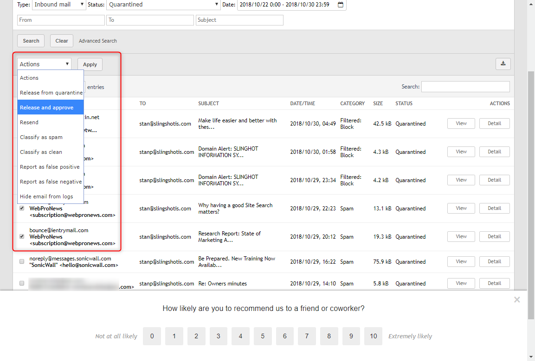Collapse the Actions dropdown menu
This screenshot has width=535, height=361.
coord(44,63)
